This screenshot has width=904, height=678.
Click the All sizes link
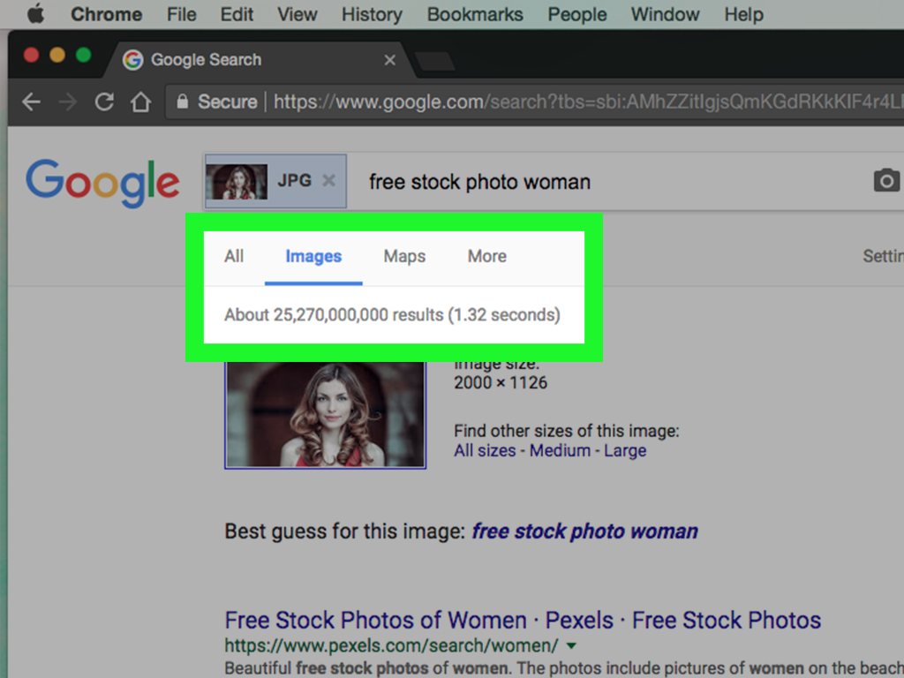(x=485, y=451)
